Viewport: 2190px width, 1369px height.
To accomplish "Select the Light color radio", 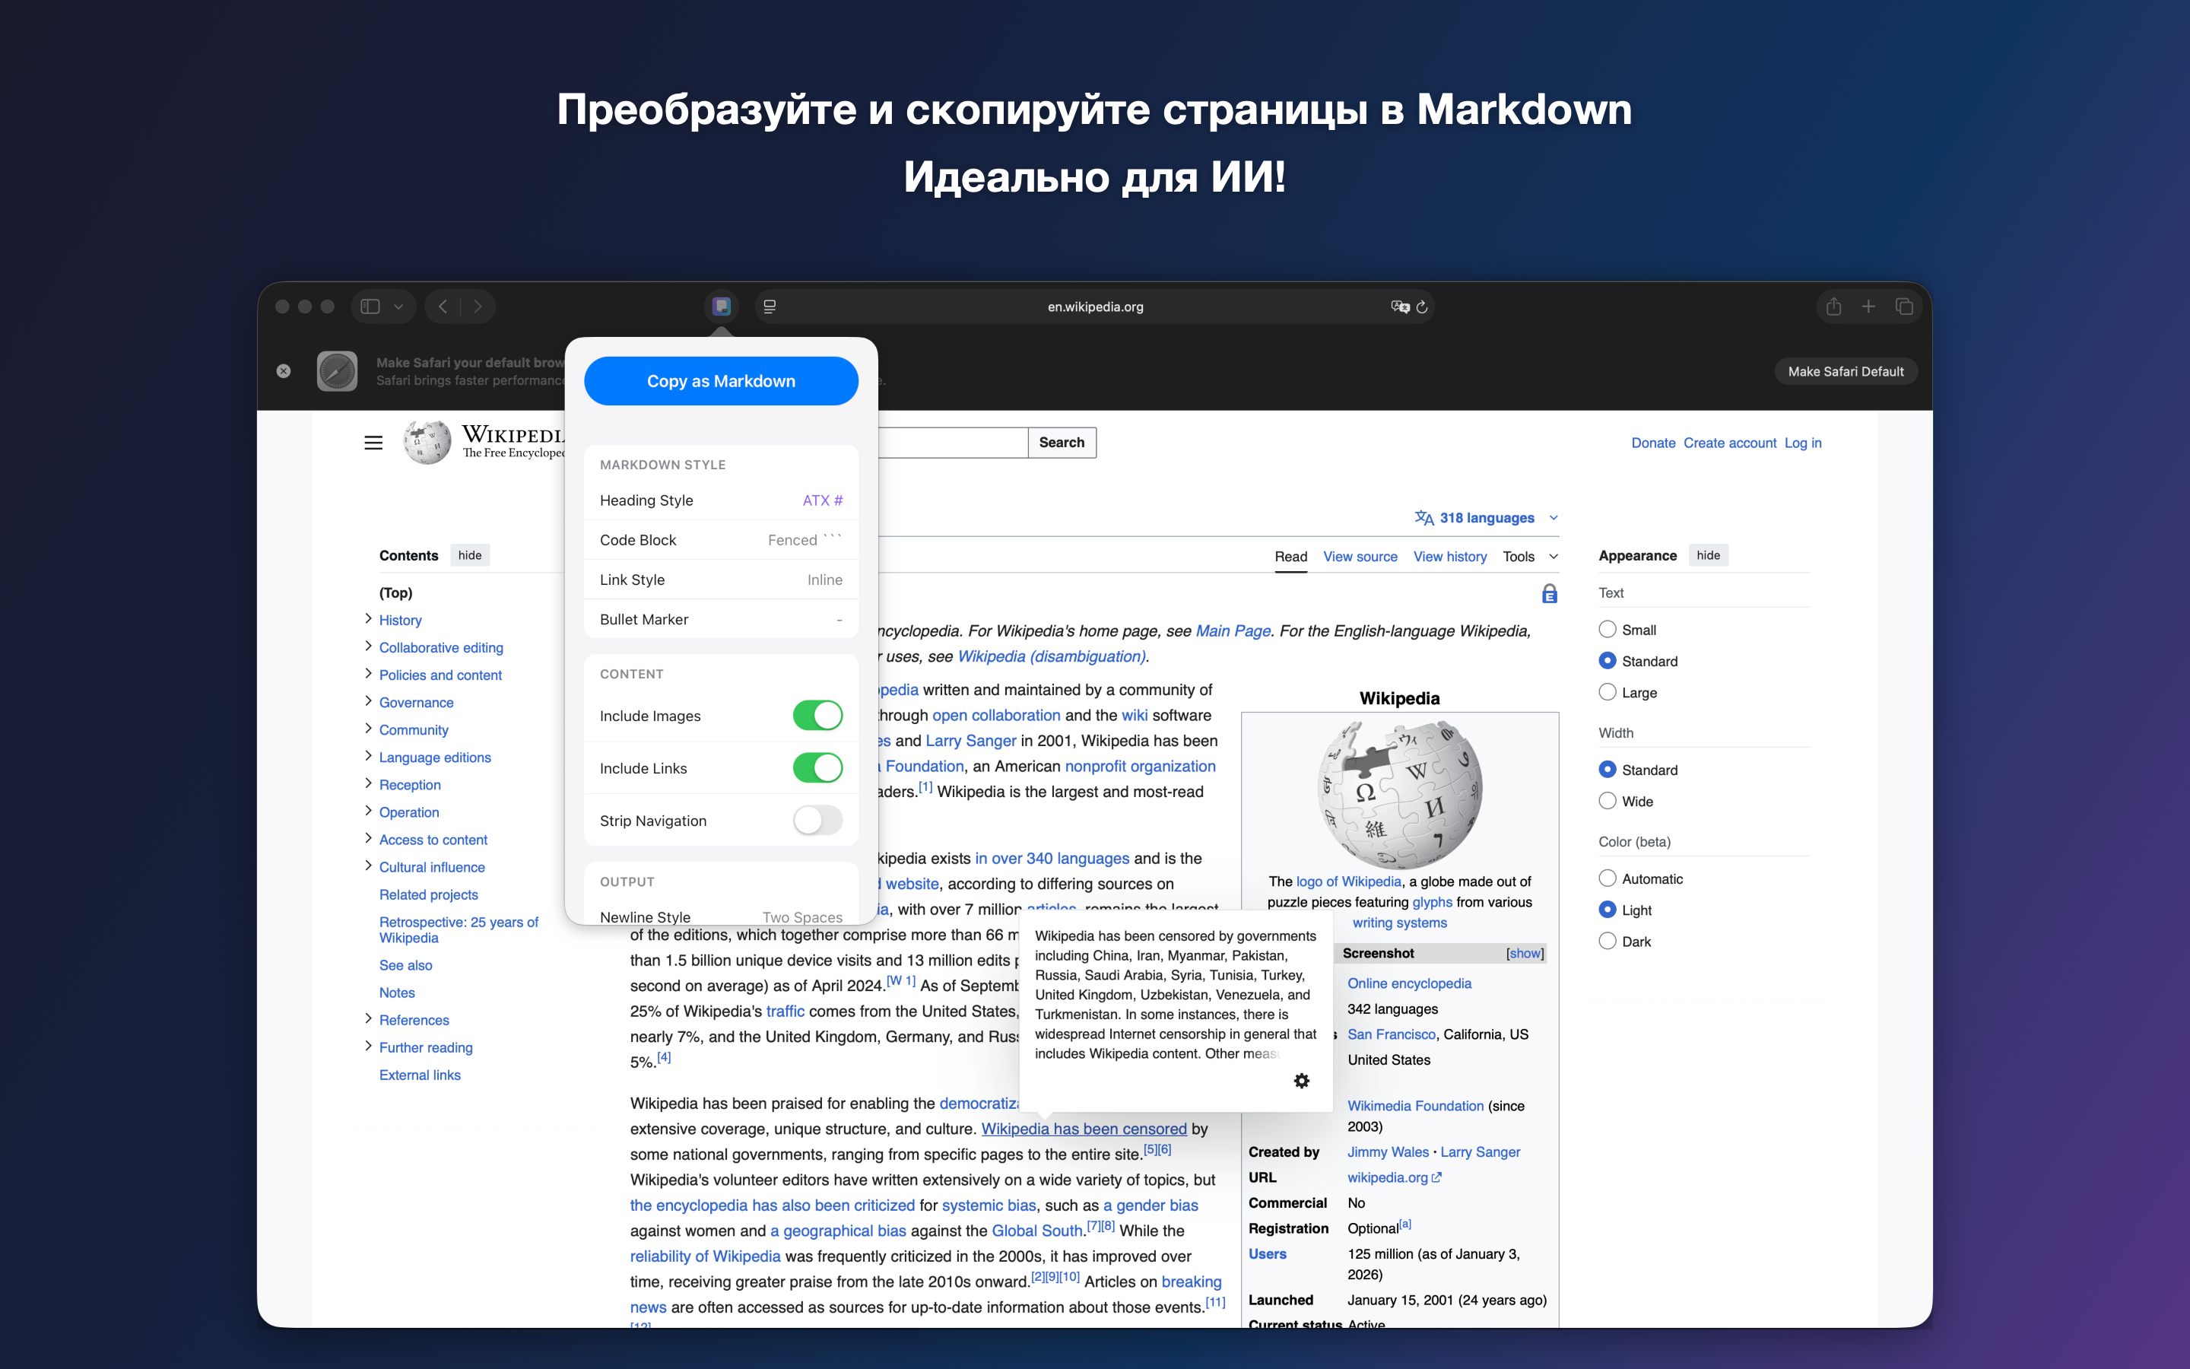I will (1608, 910).
